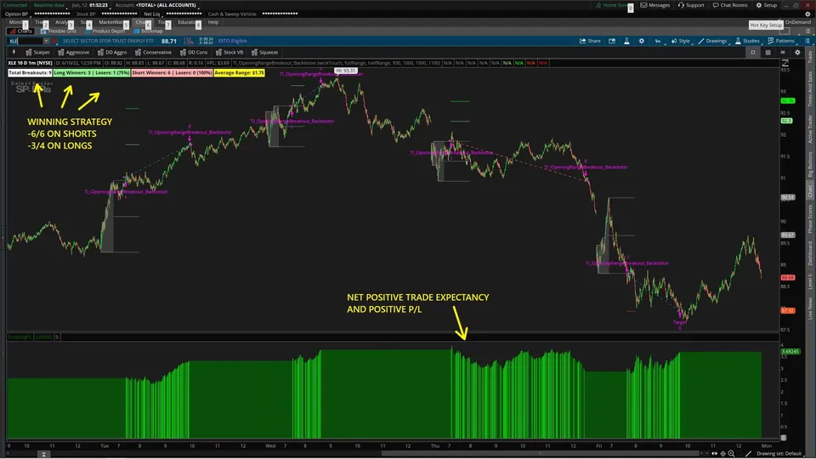Screen dimensions: 816x459
Task: Click the Net Liq label
Action: (152, 14)
